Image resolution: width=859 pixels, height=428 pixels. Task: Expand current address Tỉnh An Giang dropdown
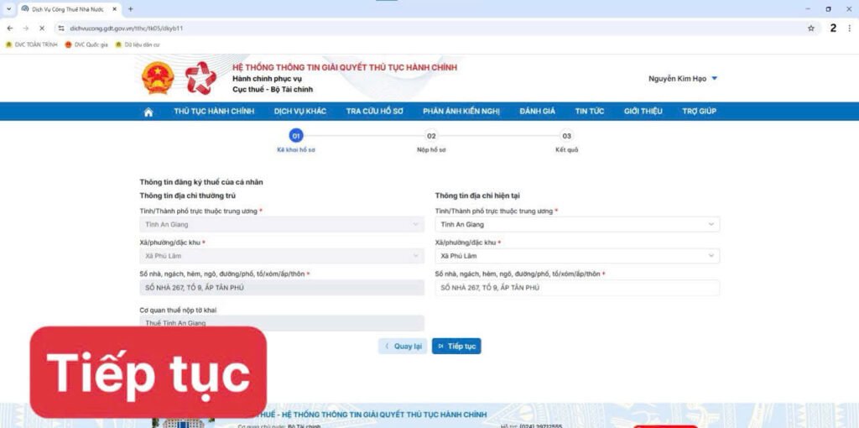coord(577,225)
